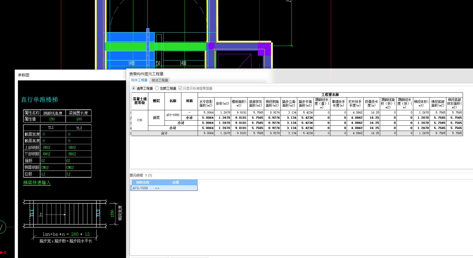Click the 150 dimension in the CAD drawing
The image size is (473, 258).
158,63
